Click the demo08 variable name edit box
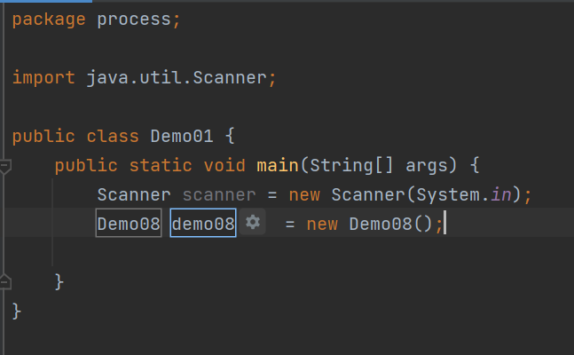The width and height of the screenshot is (574, 355). coord(203,224)
